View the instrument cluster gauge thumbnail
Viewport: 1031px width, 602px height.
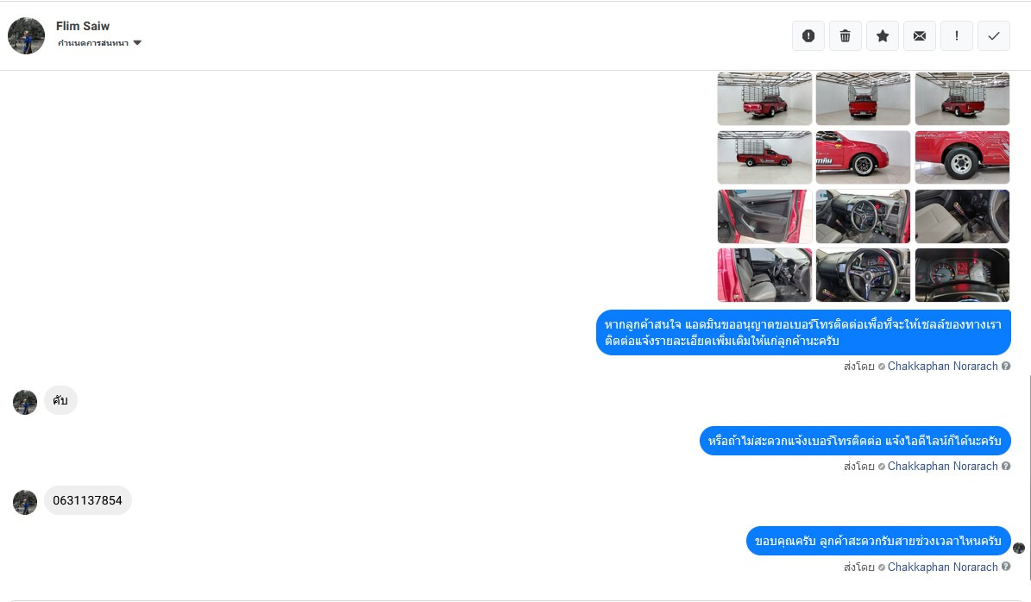962,275
